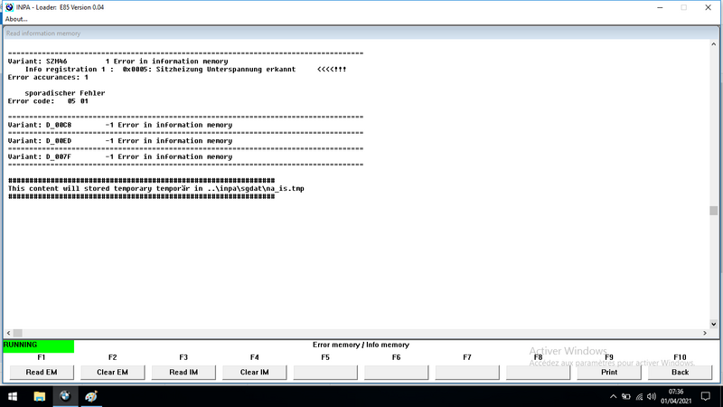
Task: Click empty F8 function button
Action: coord(538,372)
